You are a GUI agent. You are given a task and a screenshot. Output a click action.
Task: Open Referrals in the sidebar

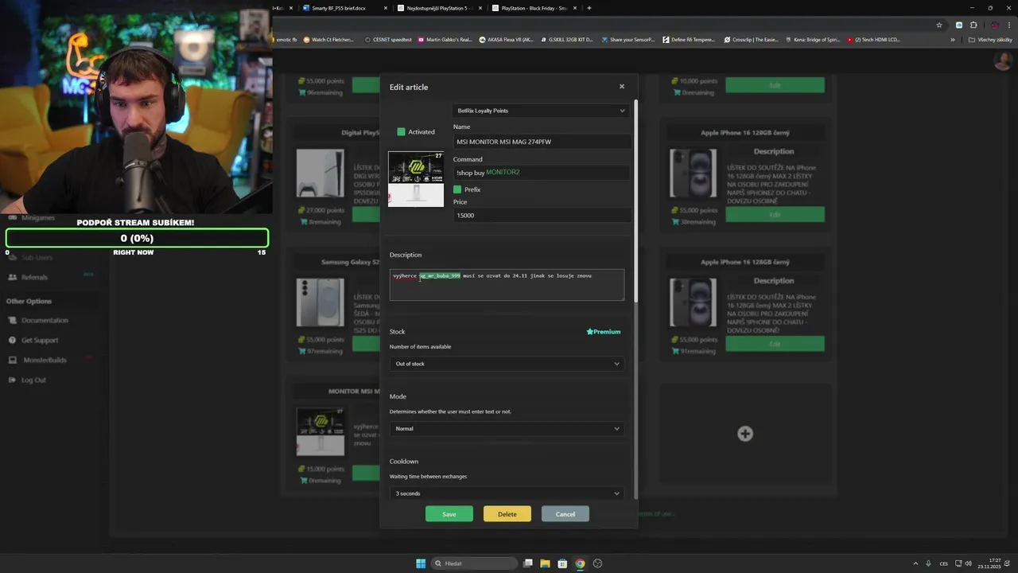[x=34, y=277]
